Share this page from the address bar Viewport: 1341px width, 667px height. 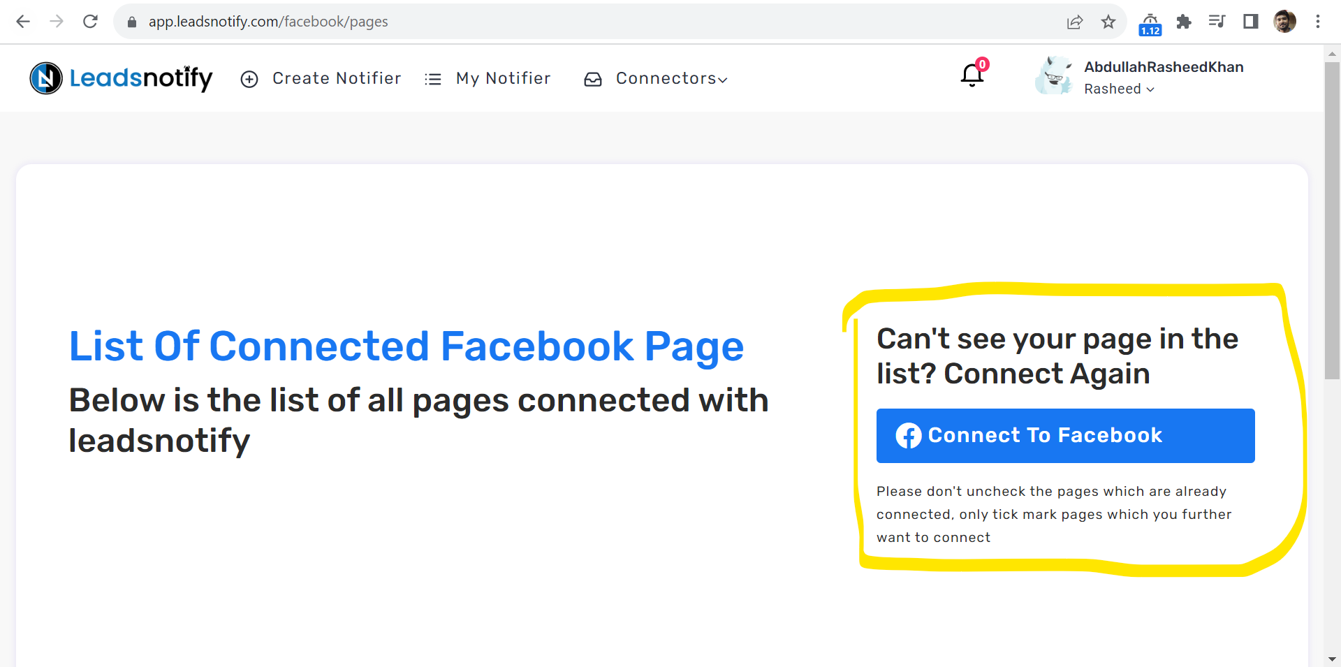click(1075, 22)
